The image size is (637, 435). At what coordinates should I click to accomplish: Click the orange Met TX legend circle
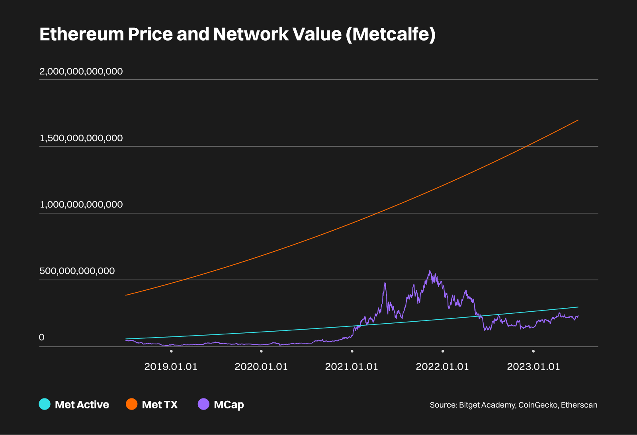coord(132,404)
